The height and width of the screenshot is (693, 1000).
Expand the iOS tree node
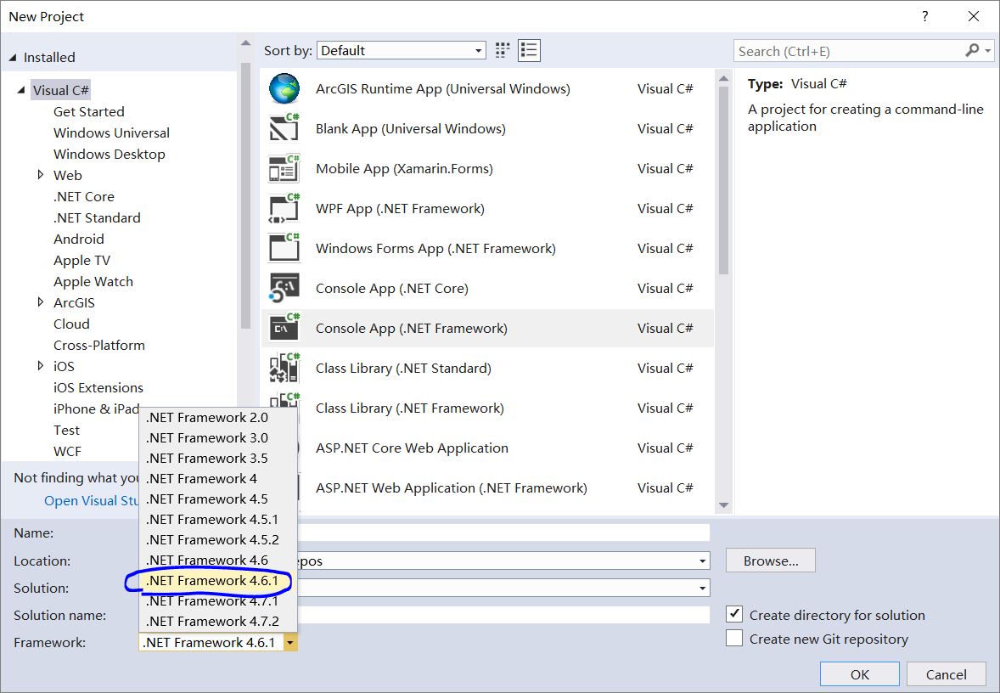[x=40, y=366]
